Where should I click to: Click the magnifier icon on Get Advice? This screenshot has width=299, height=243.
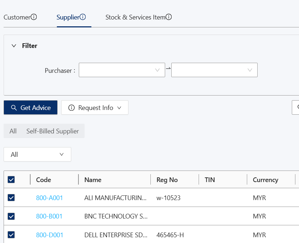pyautogui.click(x=14, y=108)
